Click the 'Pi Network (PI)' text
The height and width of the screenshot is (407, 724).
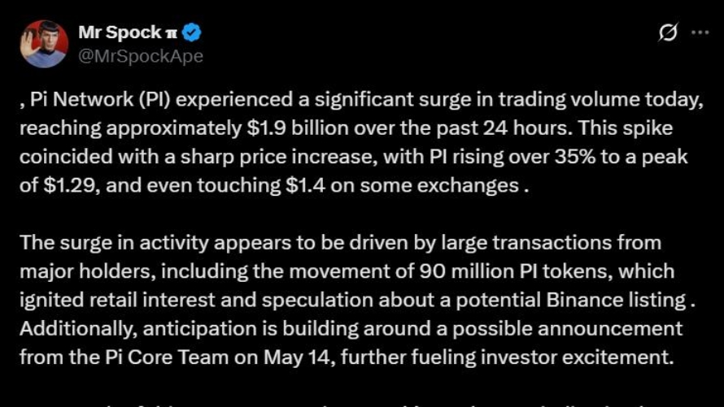[x=100, y=100]
